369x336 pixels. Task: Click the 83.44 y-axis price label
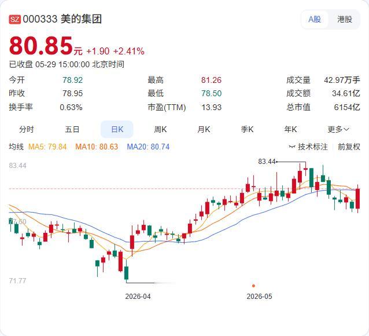(x=18, y=166)
